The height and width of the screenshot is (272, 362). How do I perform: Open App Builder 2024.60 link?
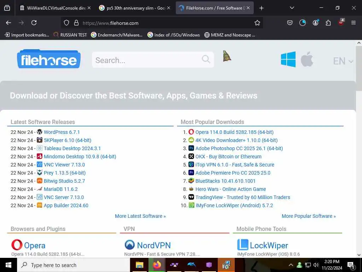pyautogui.click(x=66, y=205)
